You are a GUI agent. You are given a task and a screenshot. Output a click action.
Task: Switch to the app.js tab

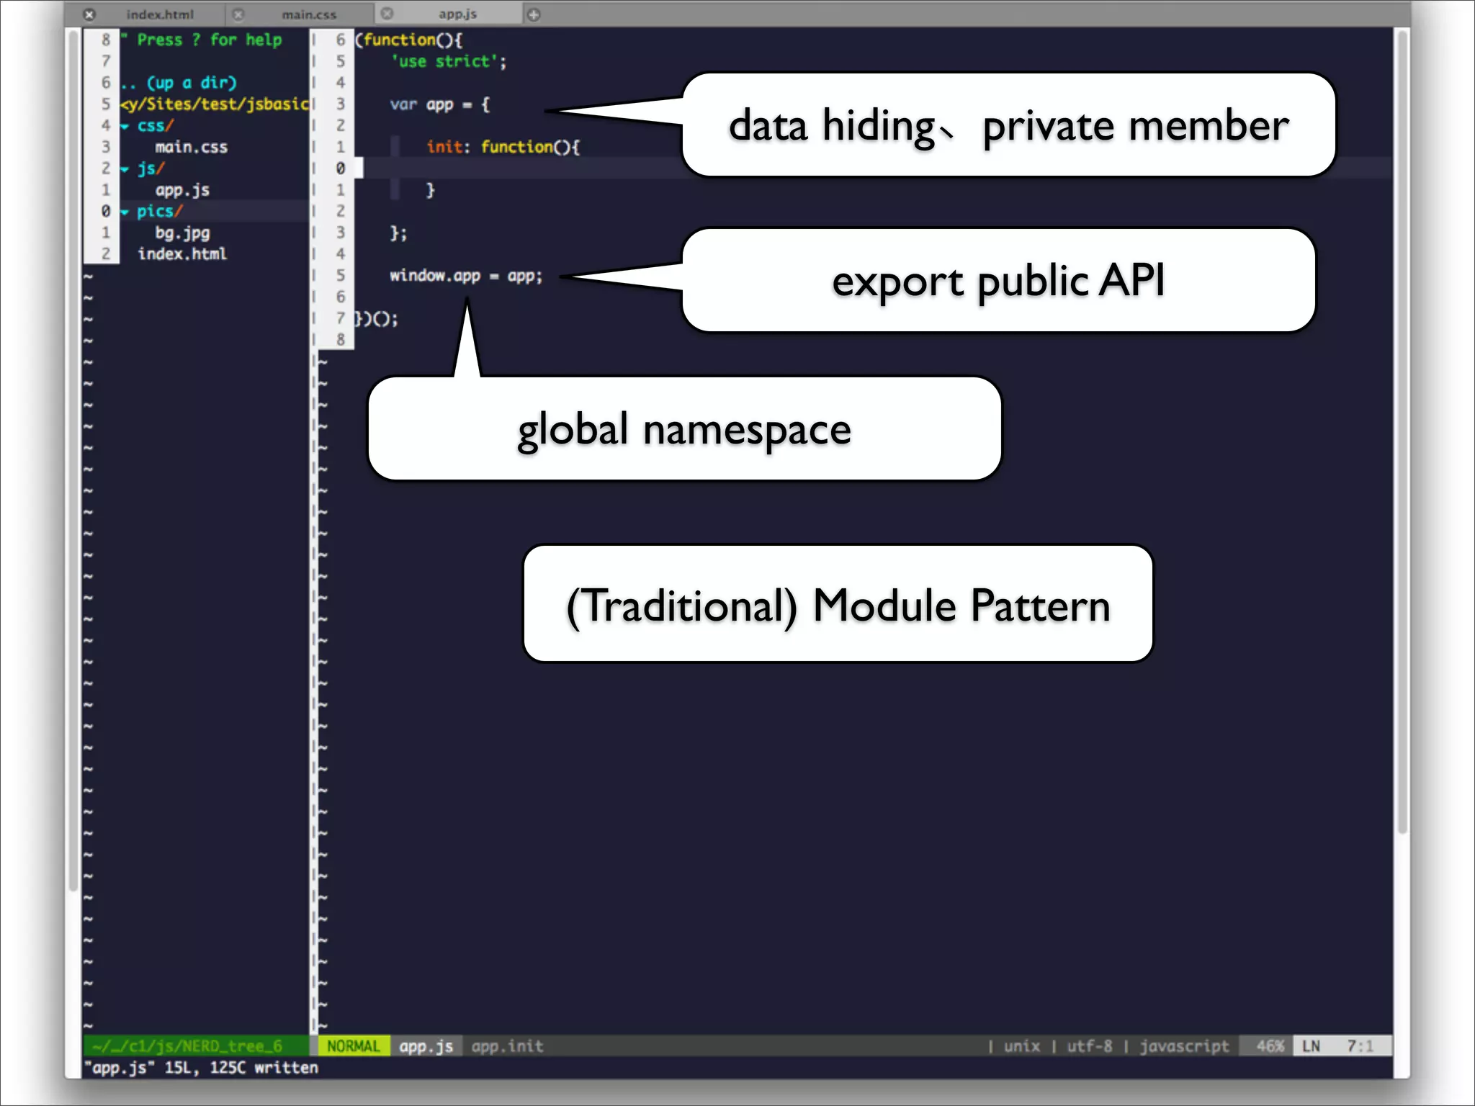pos(457,14)
